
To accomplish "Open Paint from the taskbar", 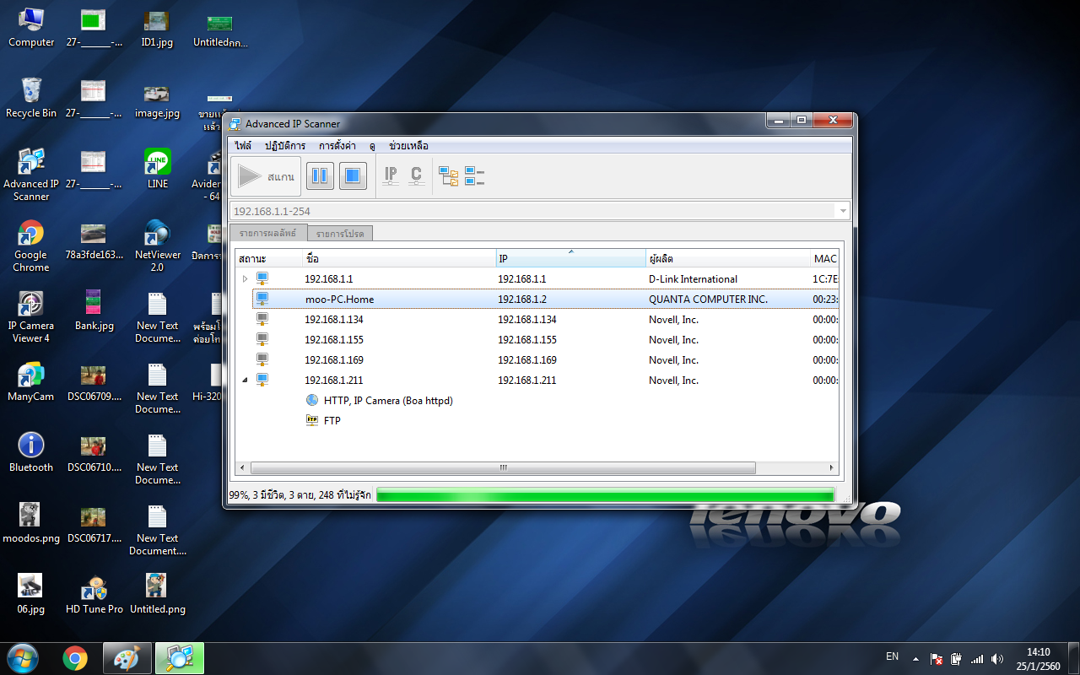I will tap(127, 658).
